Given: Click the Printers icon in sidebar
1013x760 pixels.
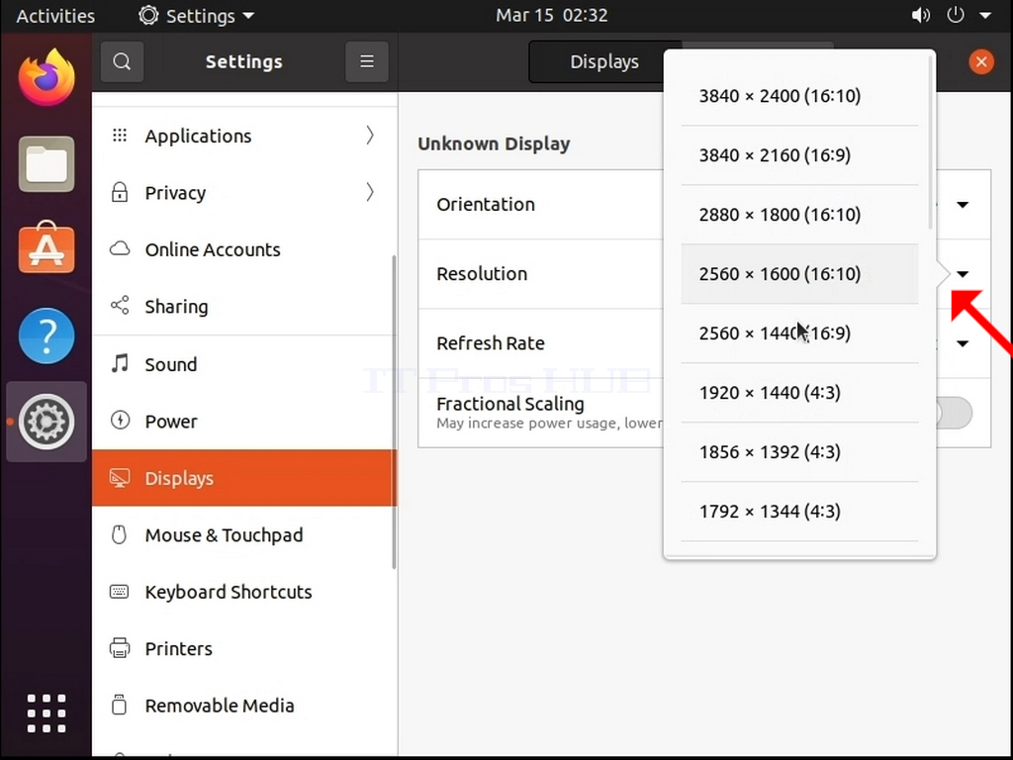Looking at the screenshot, I should click(120, 648).
